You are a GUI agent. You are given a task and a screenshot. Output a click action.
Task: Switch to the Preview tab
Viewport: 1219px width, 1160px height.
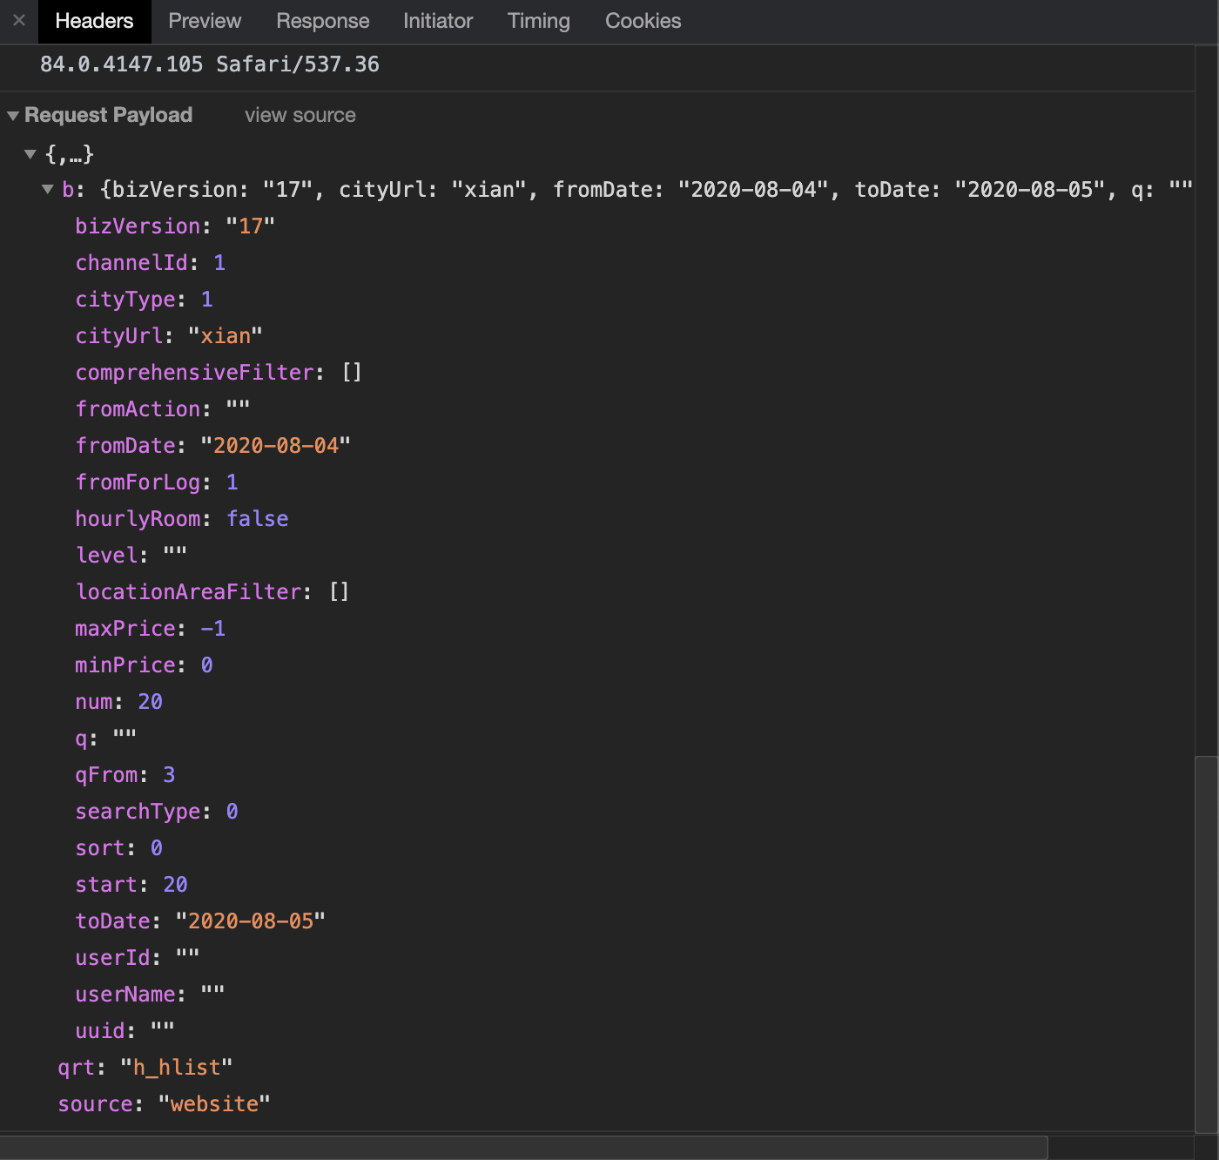click(205, 21)
